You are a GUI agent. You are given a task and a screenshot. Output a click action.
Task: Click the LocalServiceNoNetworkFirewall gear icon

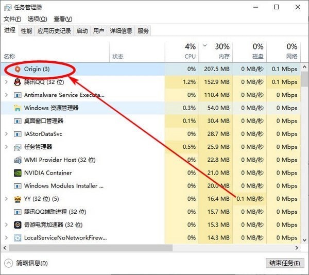click(x=18, y=238)
